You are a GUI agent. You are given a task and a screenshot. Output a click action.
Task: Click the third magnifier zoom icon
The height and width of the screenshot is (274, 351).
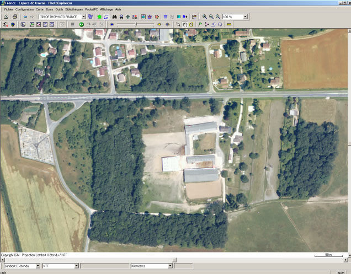pos(218,17)
